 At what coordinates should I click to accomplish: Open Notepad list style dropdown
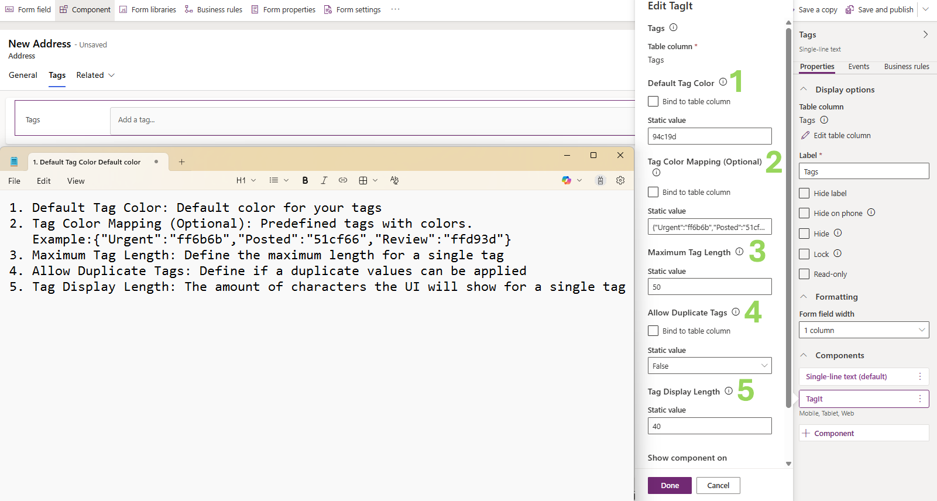(x=279, y=180)
